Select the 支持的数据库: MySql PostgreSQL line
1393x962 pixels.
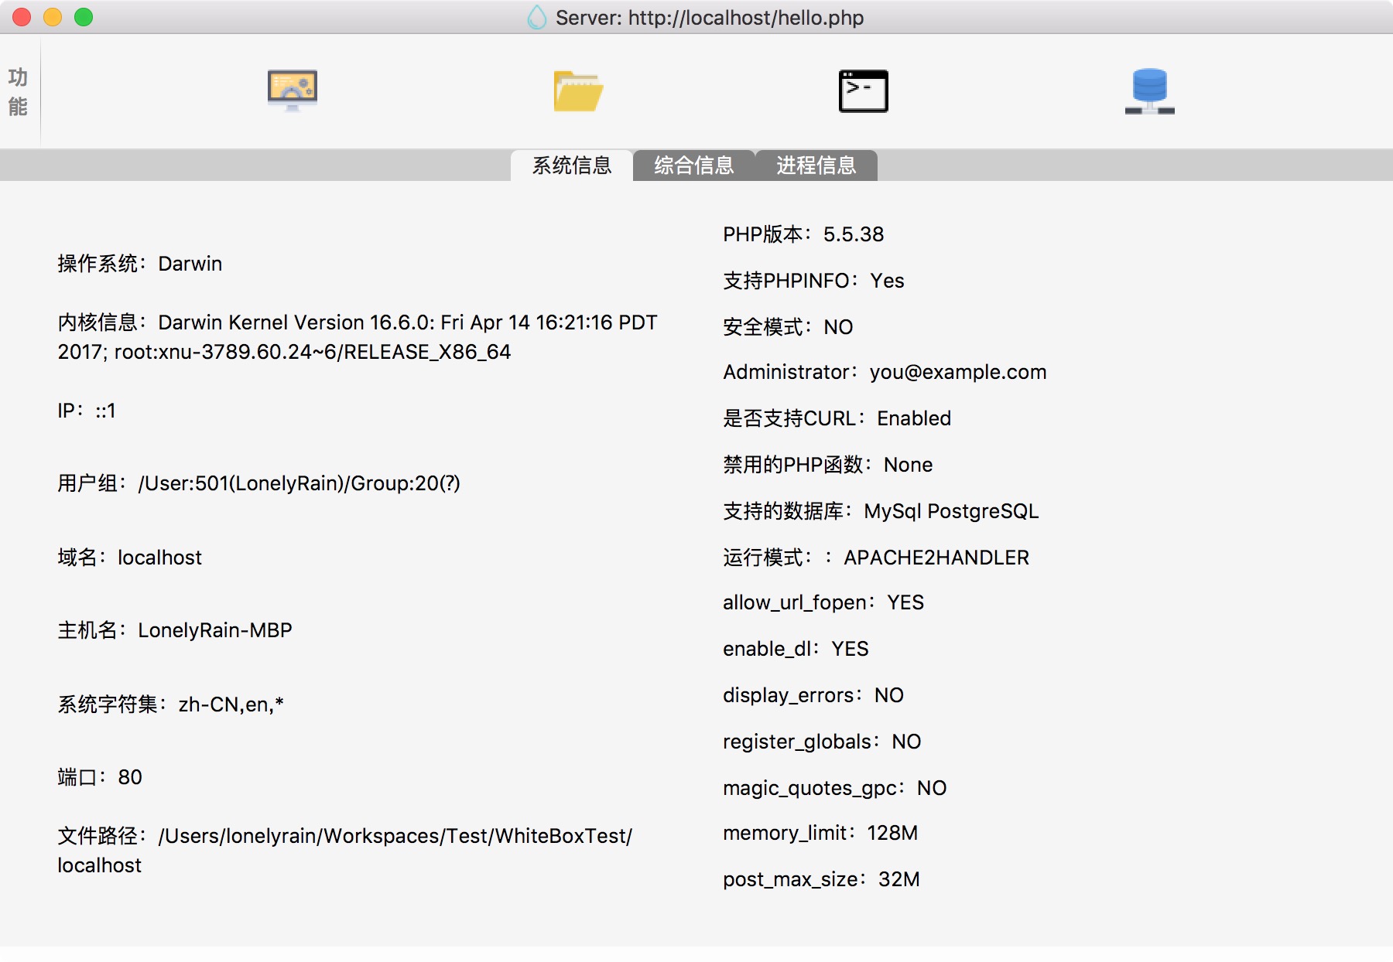881,511
